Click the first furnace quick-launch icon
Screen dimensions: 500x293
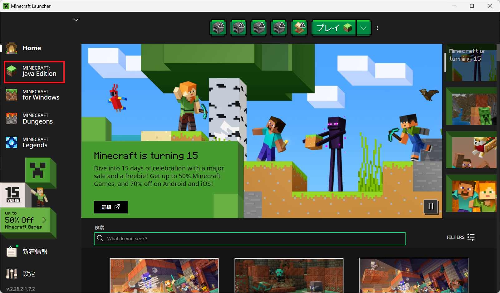(218, 28)
